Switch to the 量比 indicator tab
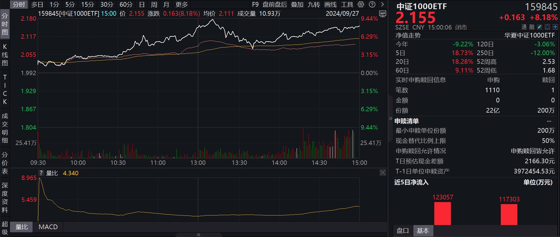Screen dimensions: 560x237 [x=22, y=227]
